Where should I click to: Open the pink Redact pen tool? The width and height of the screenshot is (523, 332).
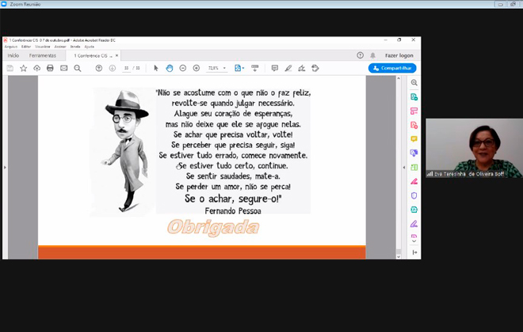coord(414,182)
